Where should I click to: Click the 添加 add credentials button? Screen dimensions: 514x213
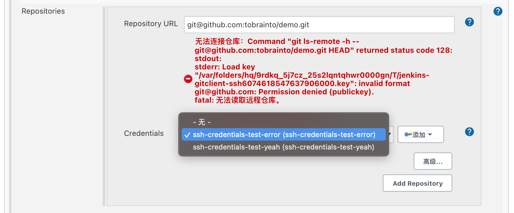pos(421,134)
